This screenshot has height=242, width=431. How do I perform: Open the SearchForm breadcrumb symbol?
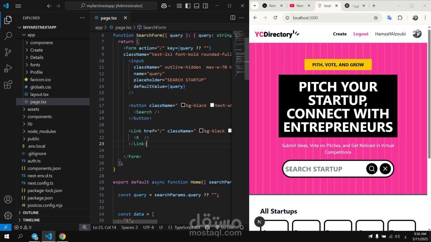tap(151, 28)
